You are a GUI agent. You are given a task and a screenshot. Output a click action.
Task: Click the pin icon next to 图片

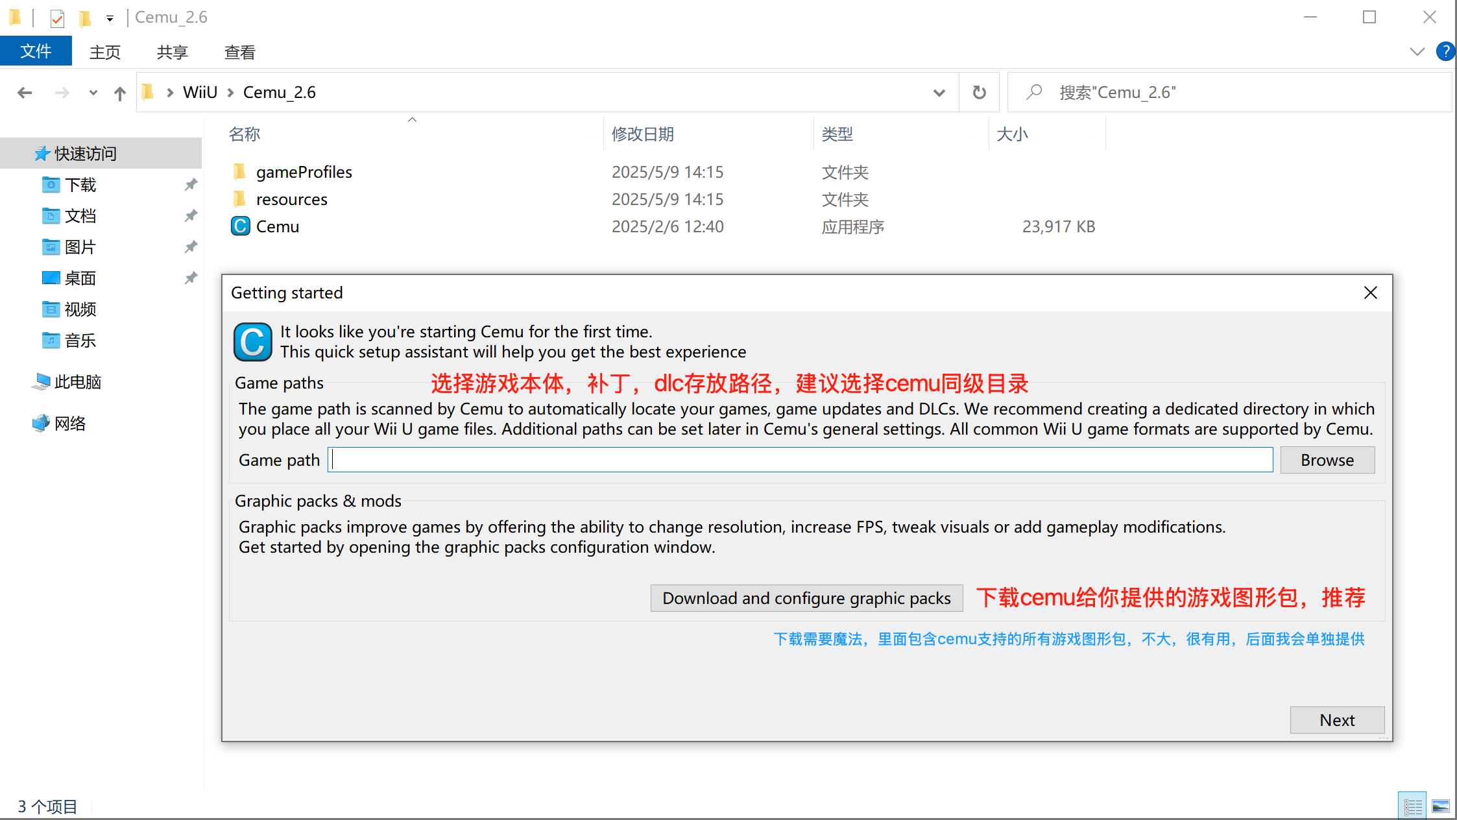pos(191,247)
